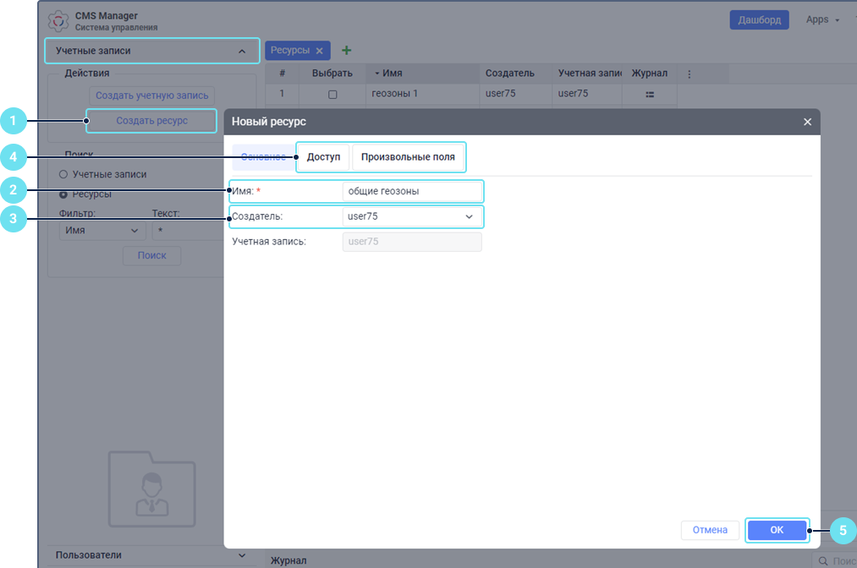This screenshot has height=568, width=857.
Task: Close the Ресурсы tab
Action: (319, 51)
